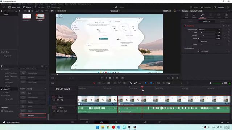Select the Timeline 1 thumbnail in media pool
This screenshot has height=130, width=232.
pos(40,17)
